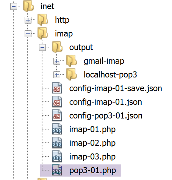
Task: Select config-imap-01.json file
Action: [106, 102]
